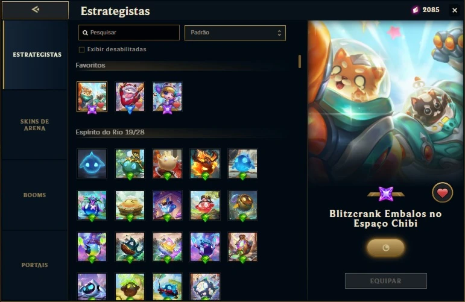The image size is (465, 302).
Task: Go to the Portais tab
Action: [35, 265]
